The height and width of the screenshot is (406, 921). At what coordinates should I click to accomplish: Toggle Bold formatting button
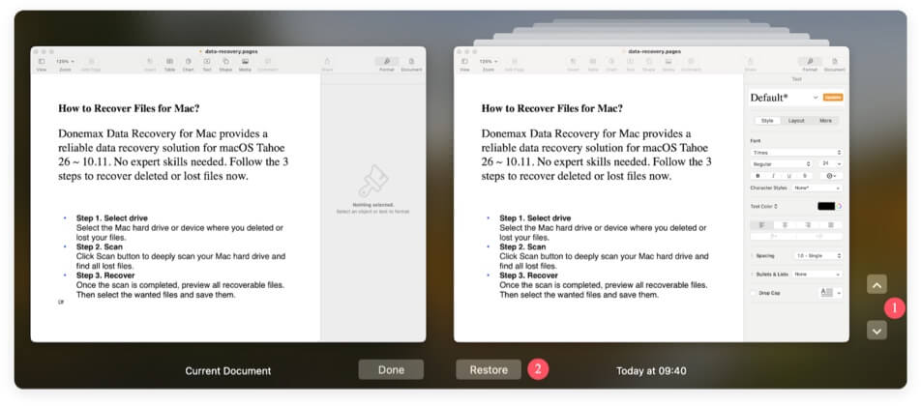pos(758,175)
